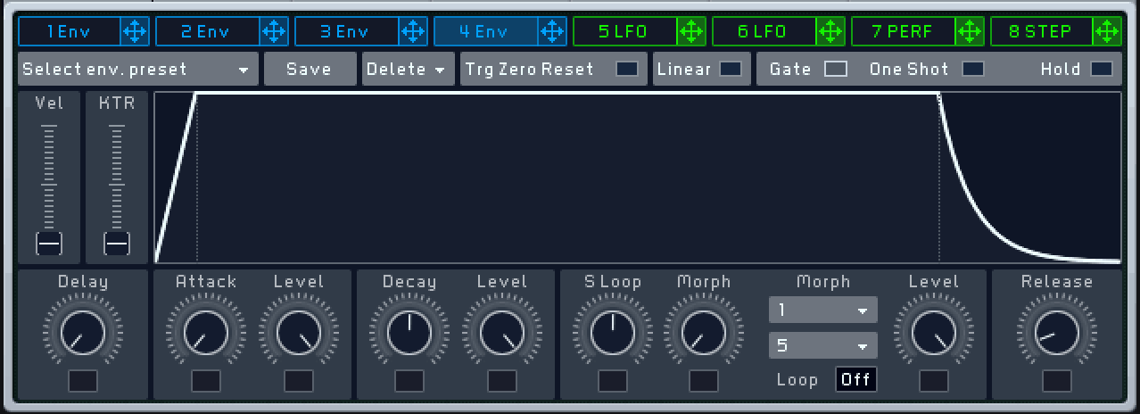1140x414 pixels.
Task: Click the drag-assign crosshair icon for 2 Env
Action: [x=274, y=32]
